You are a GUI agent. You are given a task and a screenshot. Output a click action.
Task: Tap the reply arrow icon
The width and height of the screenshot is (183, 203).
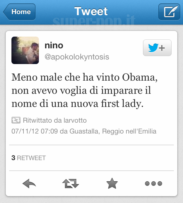click(x=29, y=184)
